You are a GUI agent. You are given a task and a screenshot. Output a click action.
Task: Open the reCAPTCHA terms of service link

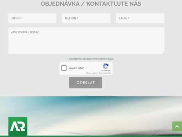click(105, 73)
